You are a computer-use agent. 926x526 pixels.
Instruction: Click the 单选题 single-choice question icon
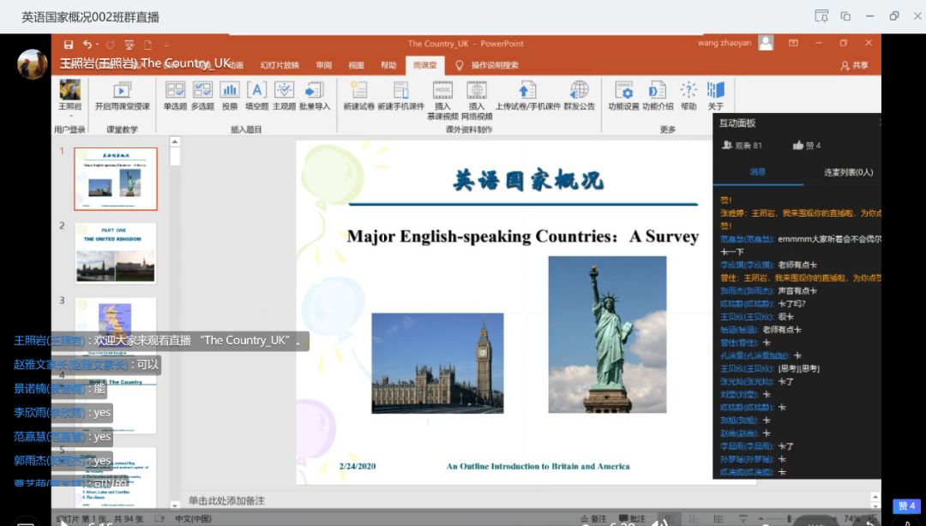point(175,95)
